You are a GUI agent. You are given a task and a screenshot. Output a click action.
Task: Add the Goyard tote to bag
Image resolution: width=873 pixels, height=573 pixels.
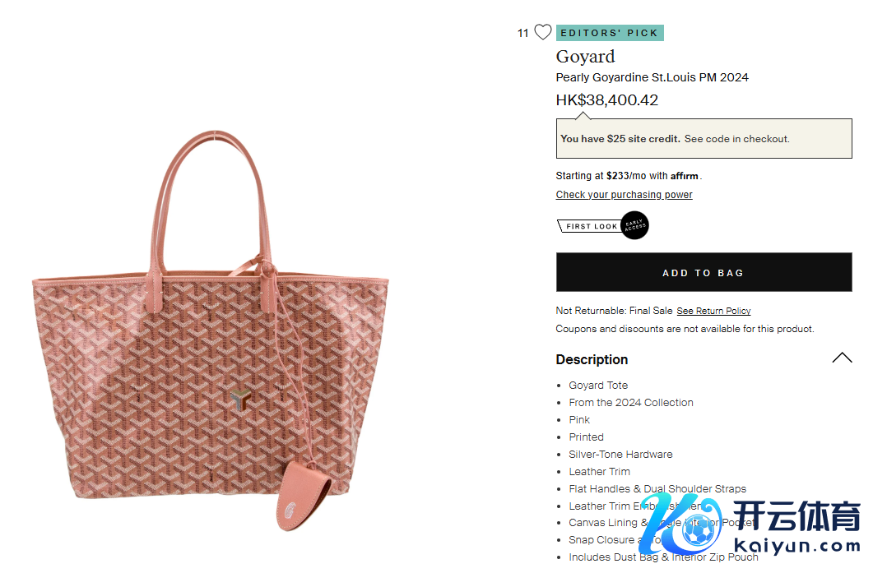point(704,272)
